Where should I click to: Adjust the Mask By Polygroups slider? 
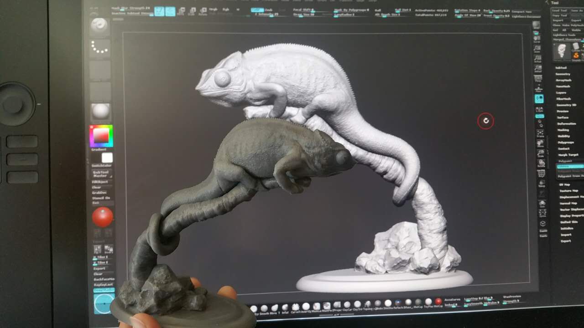(351, 10)
